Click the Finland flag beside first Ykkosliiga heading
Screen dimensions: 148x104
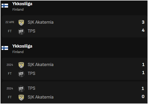pyautogui.click(x=5, y=5)
